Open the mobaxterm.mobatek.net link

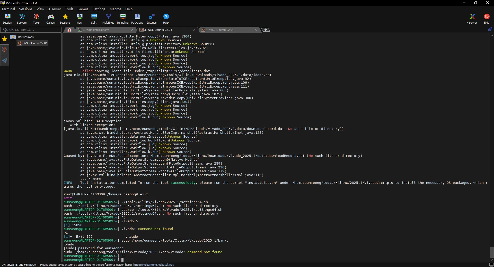pos(153,265)
